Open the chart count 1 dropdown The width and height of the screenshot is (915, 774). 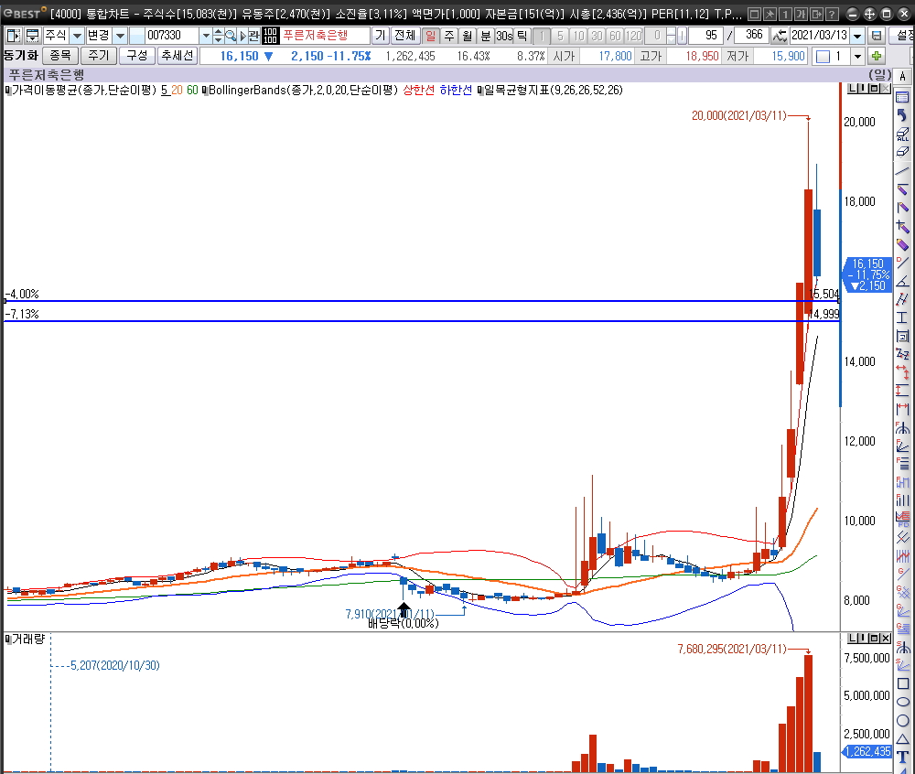(857, 56)
